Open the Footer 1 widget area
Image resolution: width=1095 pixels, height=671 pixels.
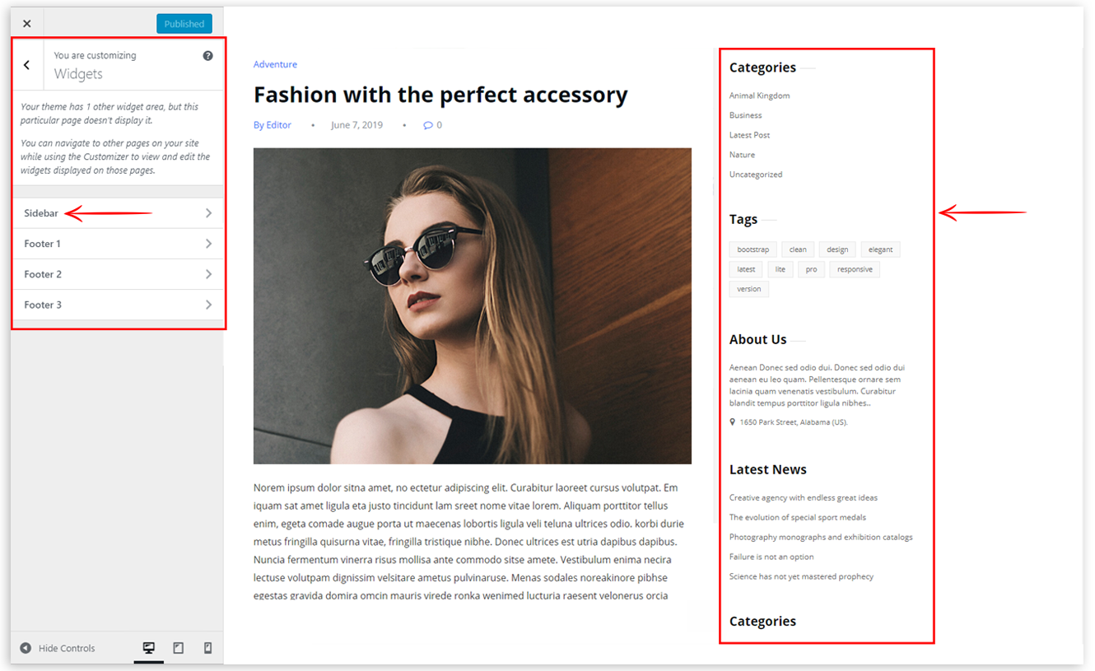click(118, 244)
